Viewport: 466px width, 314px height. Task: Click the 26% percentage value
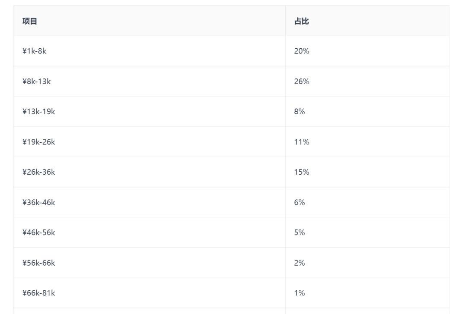302,81
